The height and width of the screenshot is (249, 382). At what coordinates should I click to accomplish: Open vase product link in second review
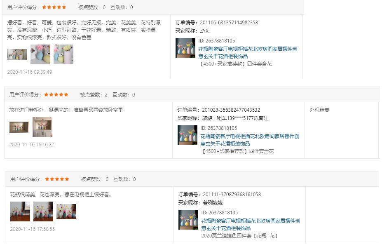tap(250, 140)
